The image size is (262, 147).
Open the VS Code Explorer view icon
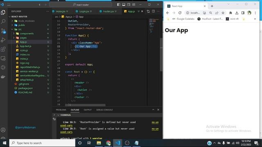[x=3, y=12]
